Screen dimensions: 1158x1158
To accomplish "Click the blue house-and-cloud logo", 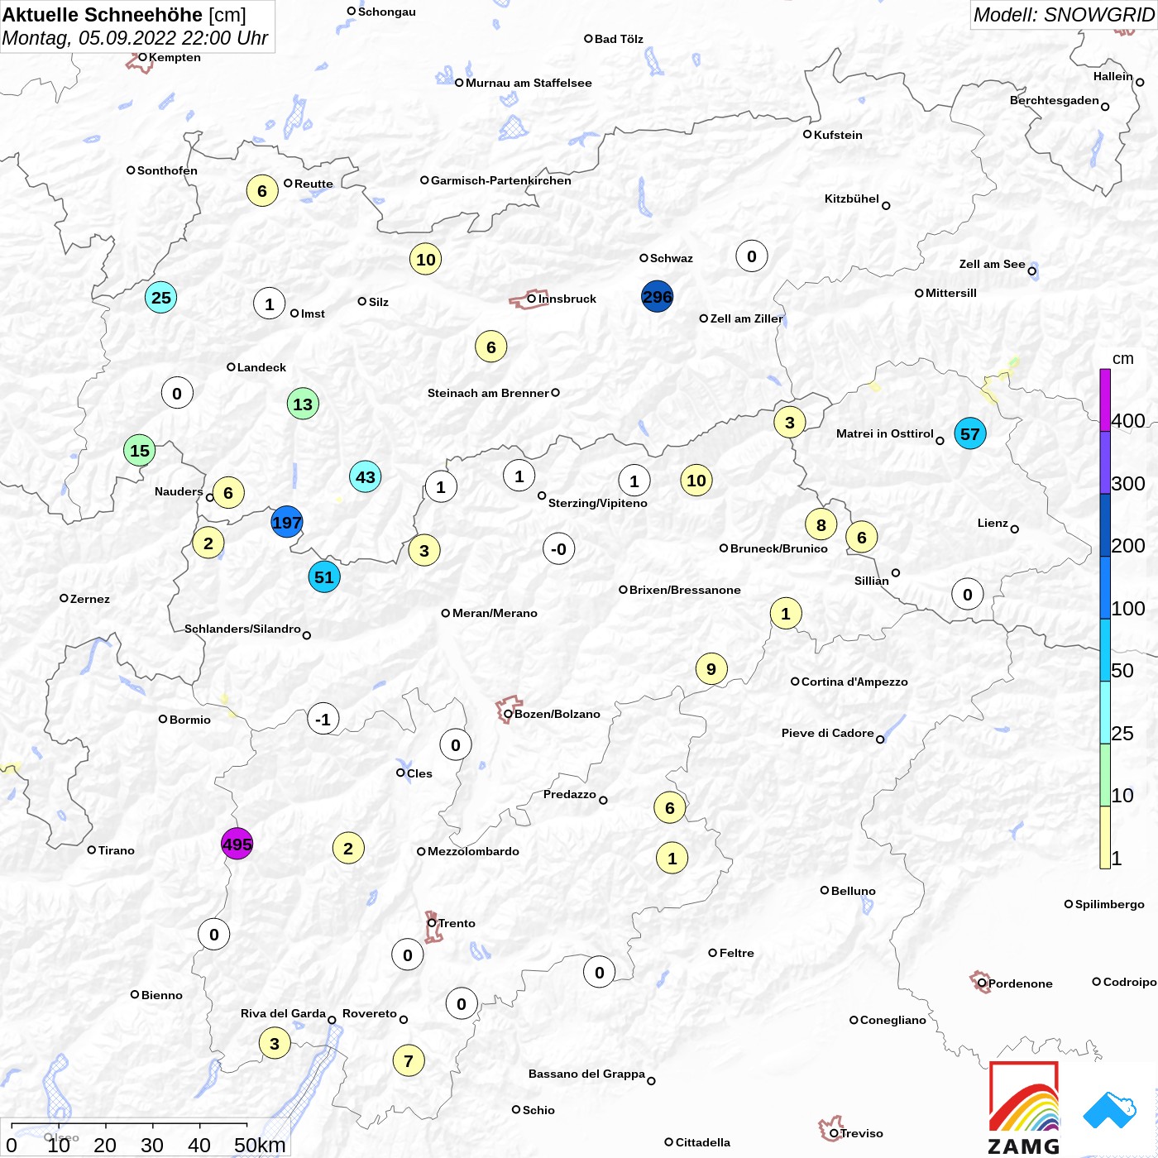I will click(x=1110, y=1110).
